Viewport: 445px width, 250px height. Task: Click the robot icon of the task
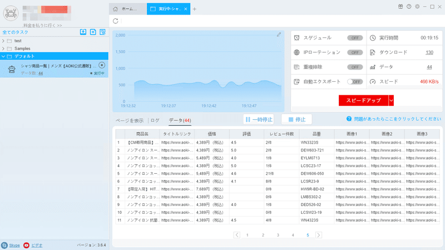point(12,69)
